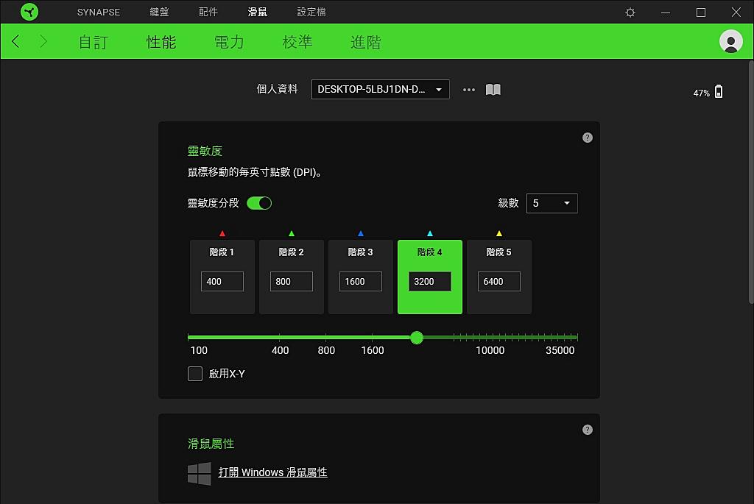Image resolution: width=754 pixels, height=504 pixels.
Task: Enable the 啟用X-Y checkbox
Action: point(195,374)
